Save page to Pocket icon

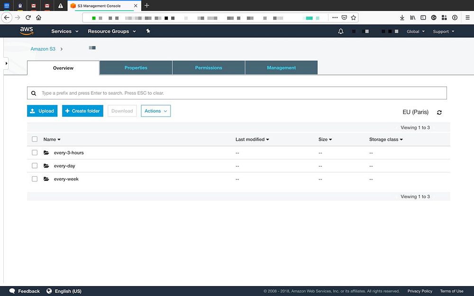pos(344,18)
